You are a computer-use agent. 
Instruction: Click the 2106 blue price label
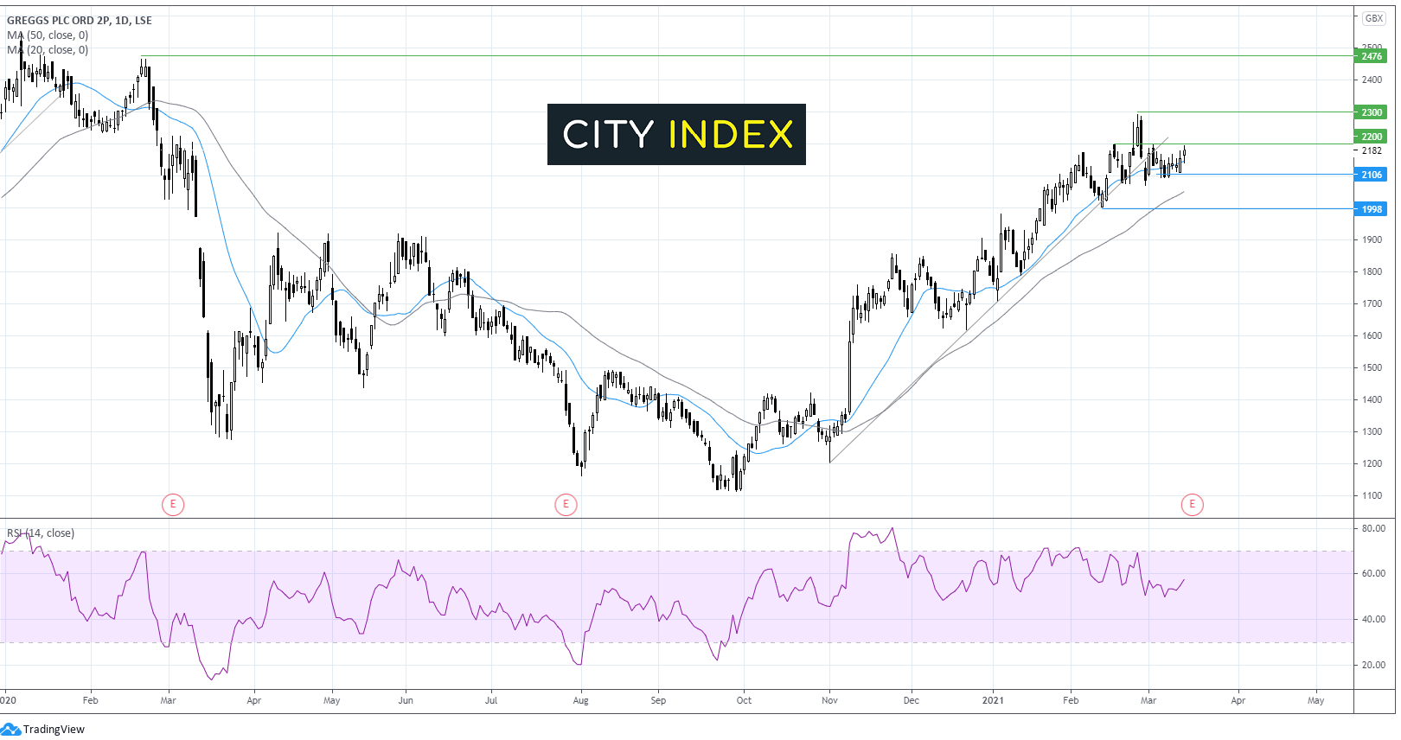pos(1371,175)
